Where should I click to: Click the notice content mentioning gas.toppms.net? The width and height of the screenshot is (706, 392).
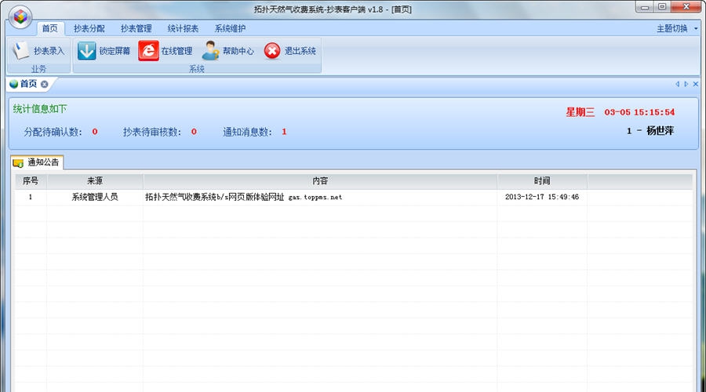[244, 197]
